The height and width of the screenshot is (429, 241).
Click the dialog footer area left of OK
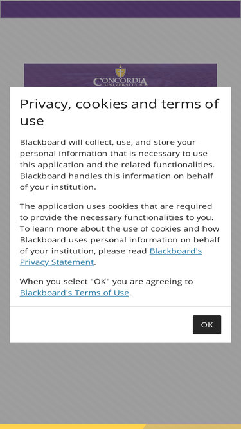[x=101, y=325]
